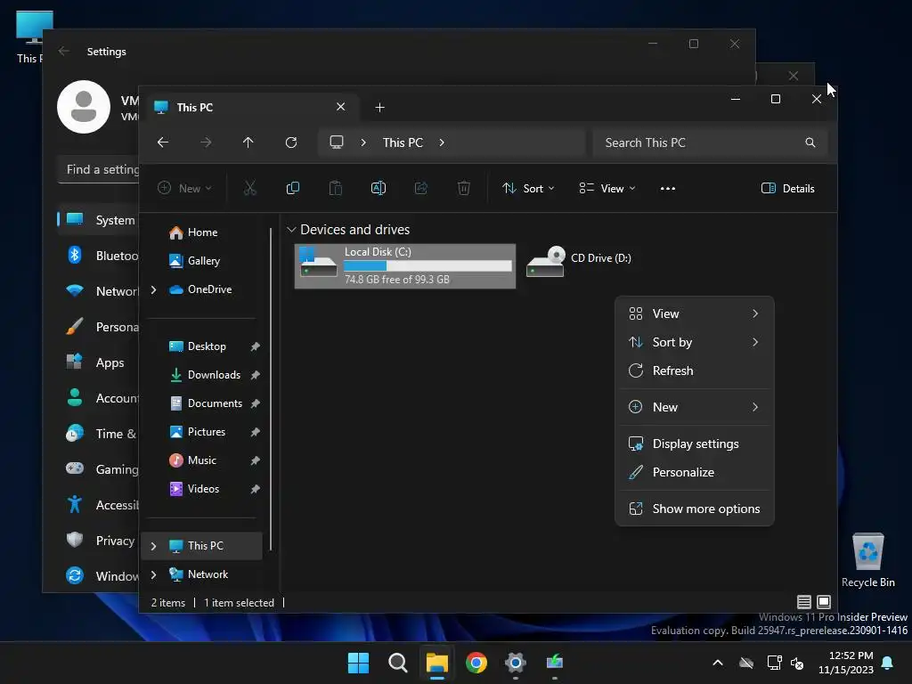This screenshot has width=912, height=684.
Task: Open Sort by submenu in context menu
Action: click(x=695, y=342)
